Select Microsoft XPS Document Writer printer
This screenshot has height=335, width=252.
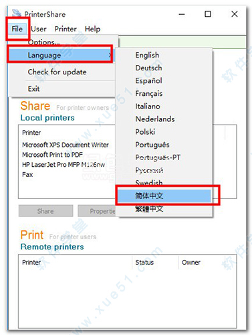66,145
